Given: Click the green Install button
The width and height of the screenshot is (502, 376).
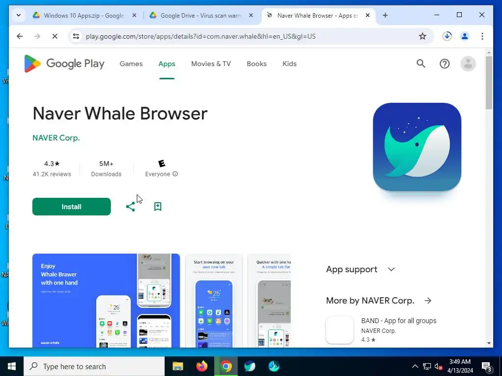Looking at the screenshot, I should (72, 207).
